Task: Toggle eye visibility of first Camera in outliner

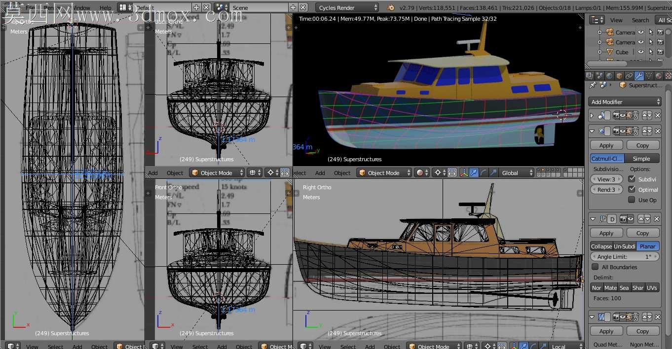Action: (641, 32)
